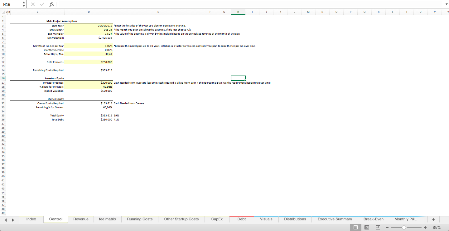The image size is (449, 231).
Task: Click the Cancel (X) icon beside the formula bar
Action: click(32, 4)
